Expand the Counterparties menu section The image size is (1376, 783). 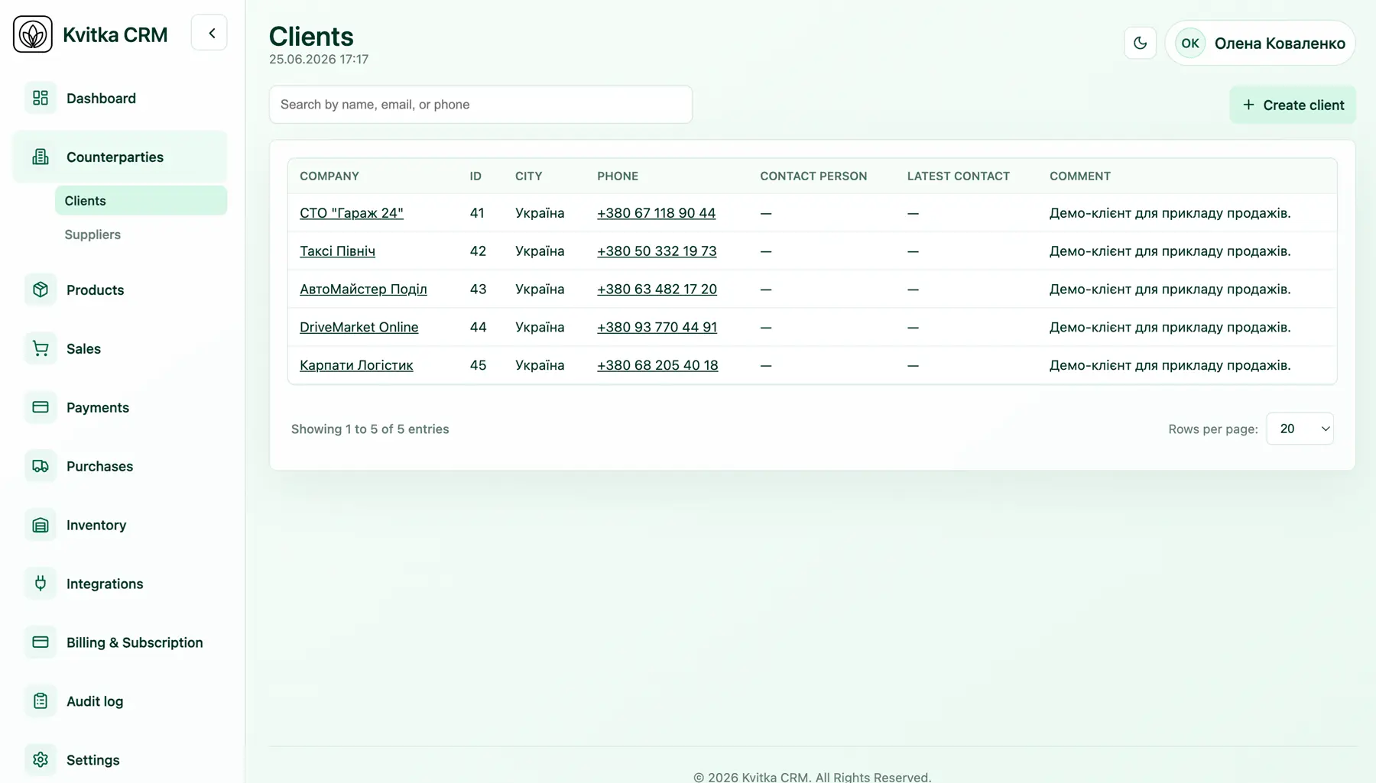point(120,157)
